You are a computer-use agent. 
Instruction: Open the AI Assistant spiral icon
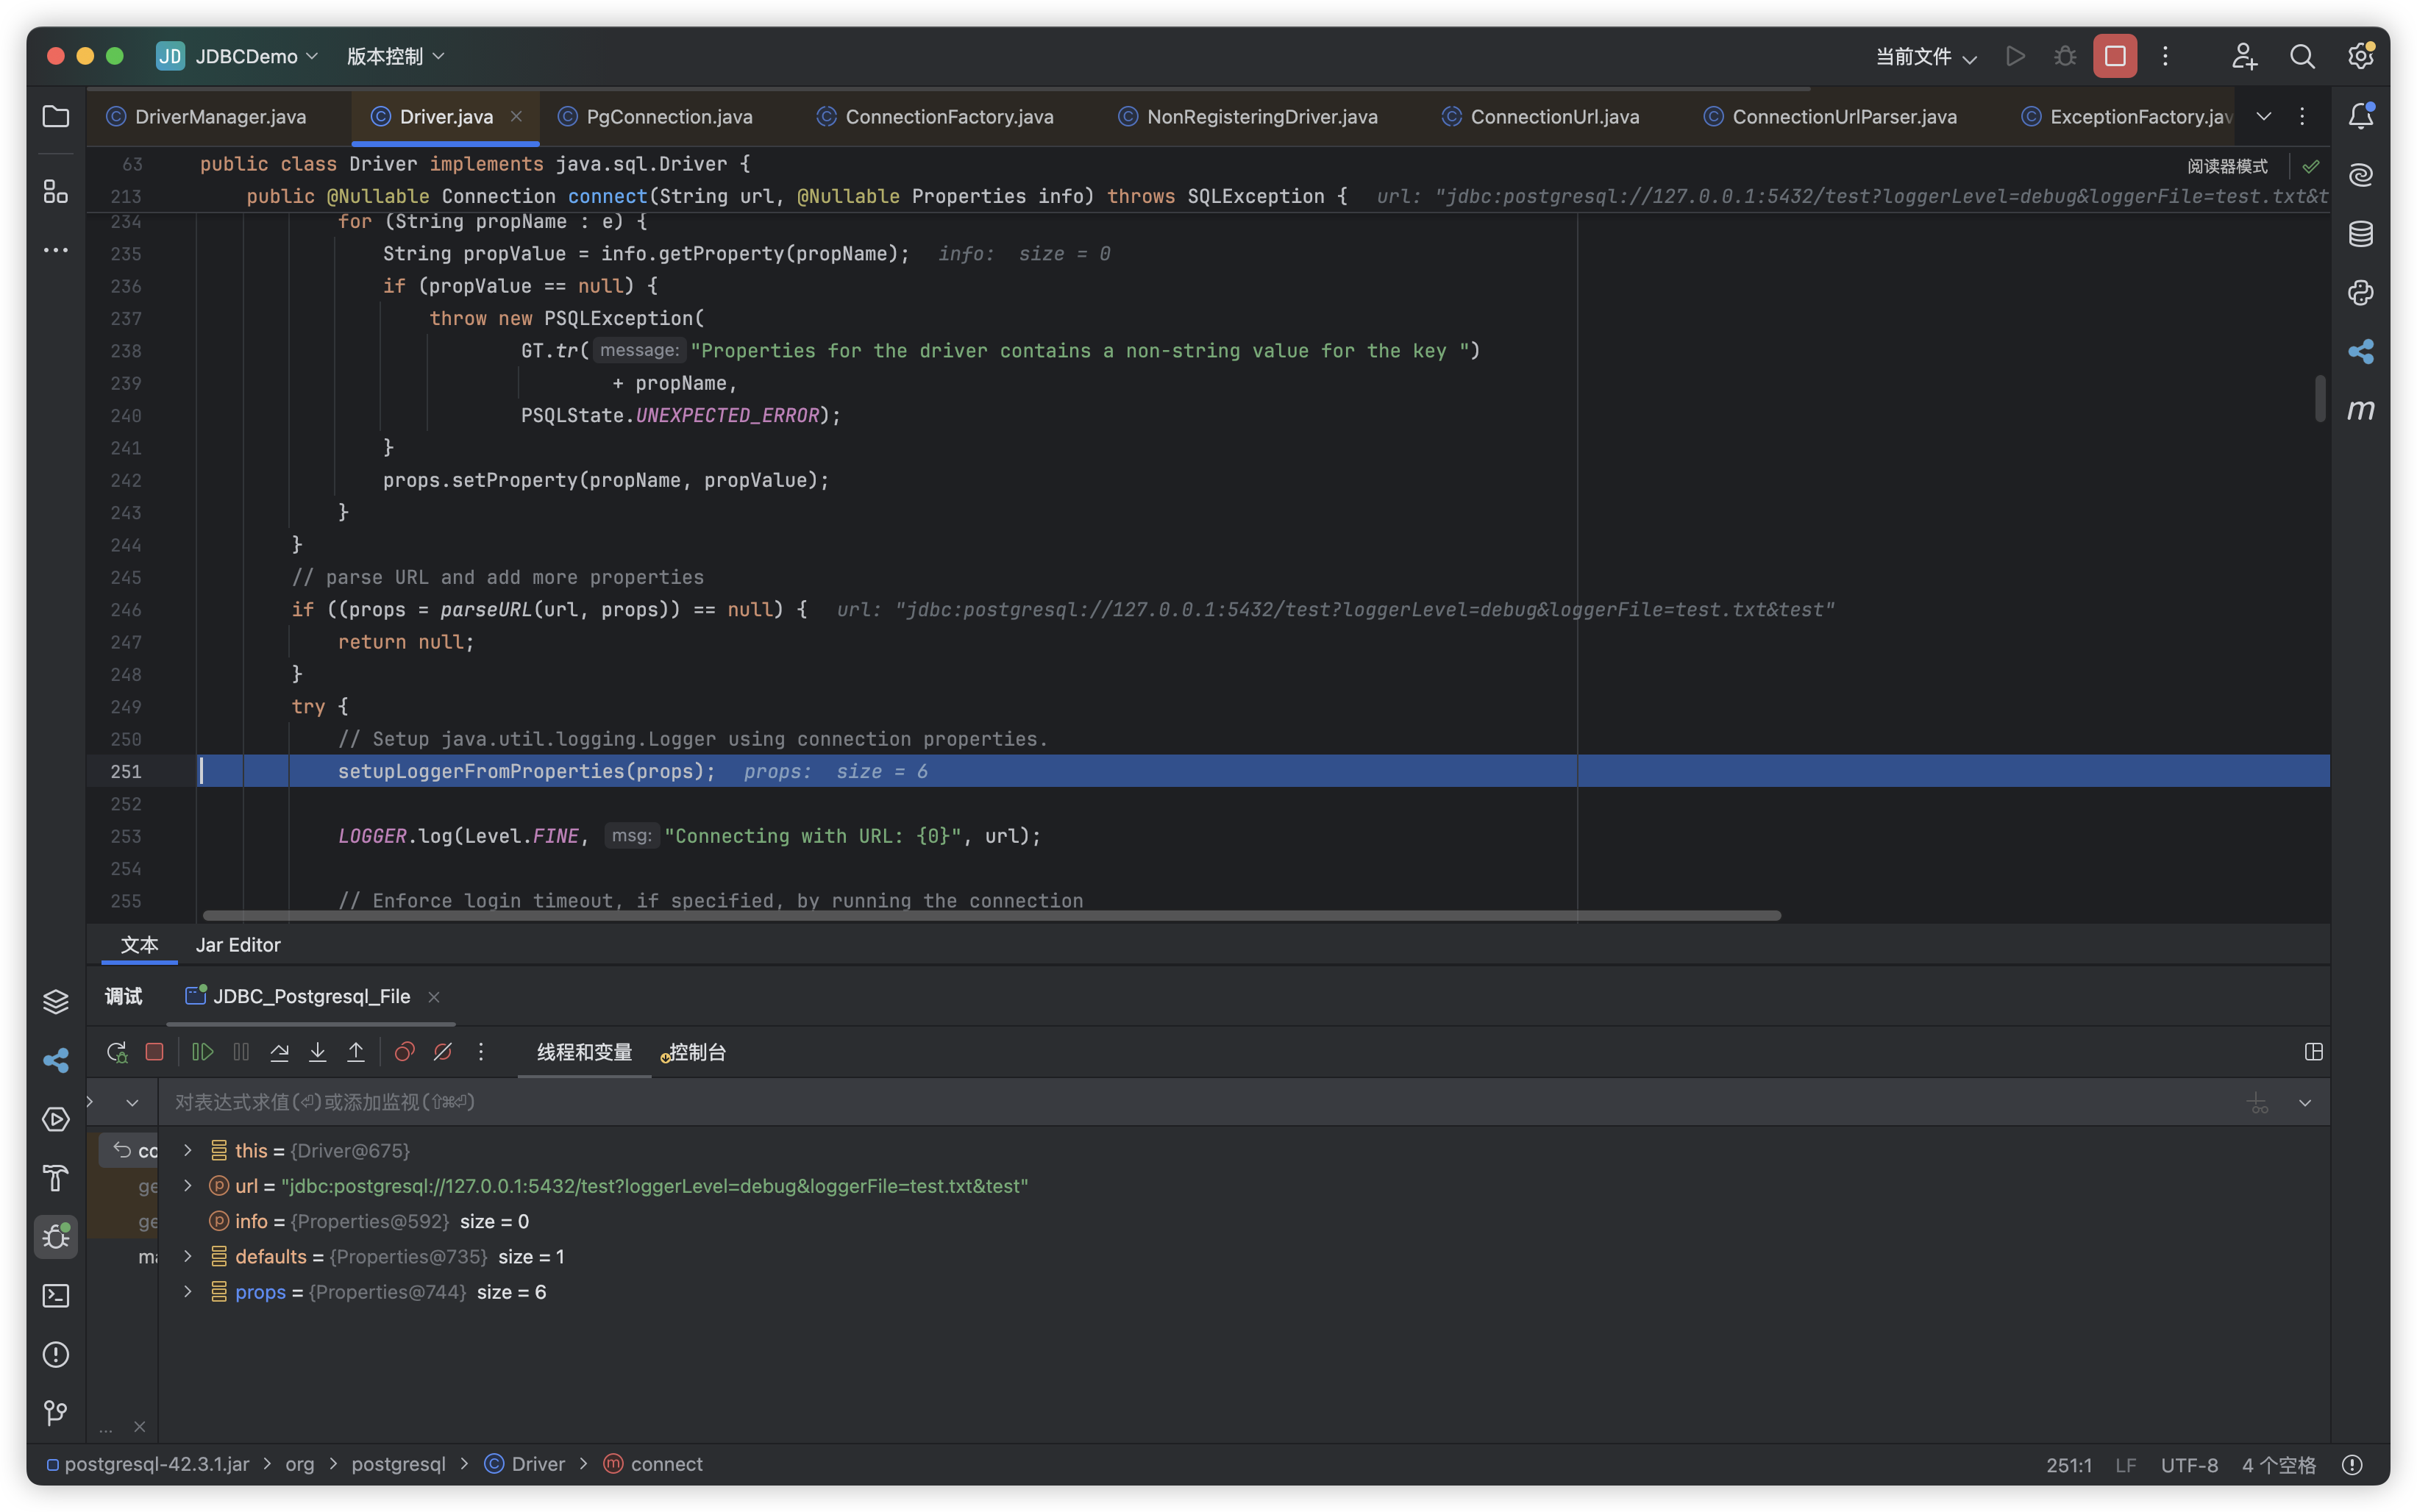tap(2360, 175)
